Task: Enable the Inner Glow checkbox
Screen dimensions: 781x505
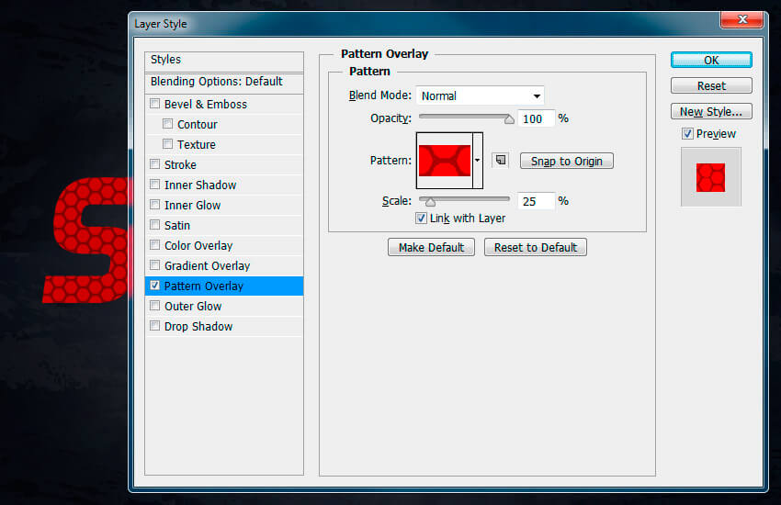Action: (155, 205)
